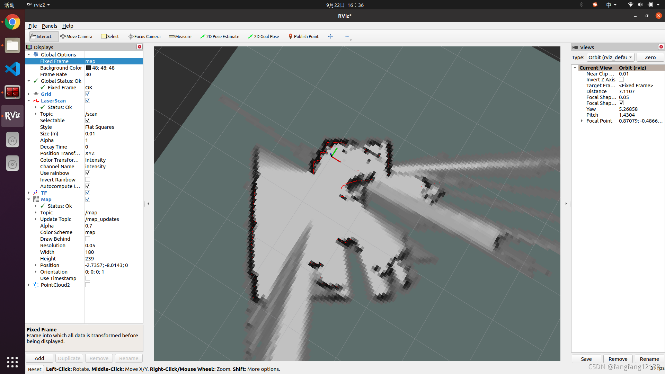
Task: Activate the Focus Camera tool
Action: (144, 36)
